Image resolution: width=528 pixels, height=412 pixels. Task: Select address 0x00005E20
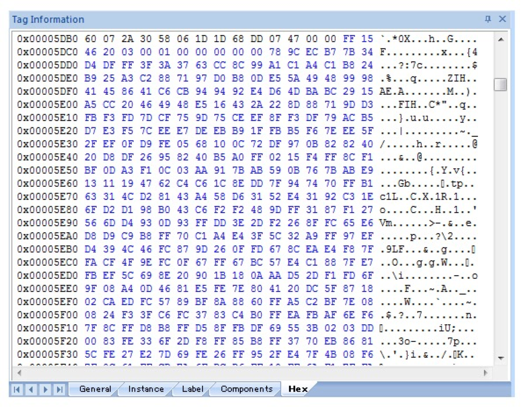point(48,131)
